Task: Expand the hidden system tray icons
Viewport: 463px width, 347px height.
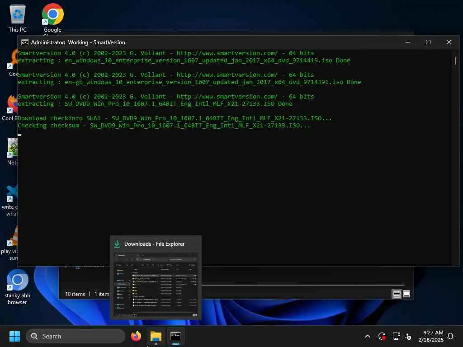Action: (x=368, y=336)
